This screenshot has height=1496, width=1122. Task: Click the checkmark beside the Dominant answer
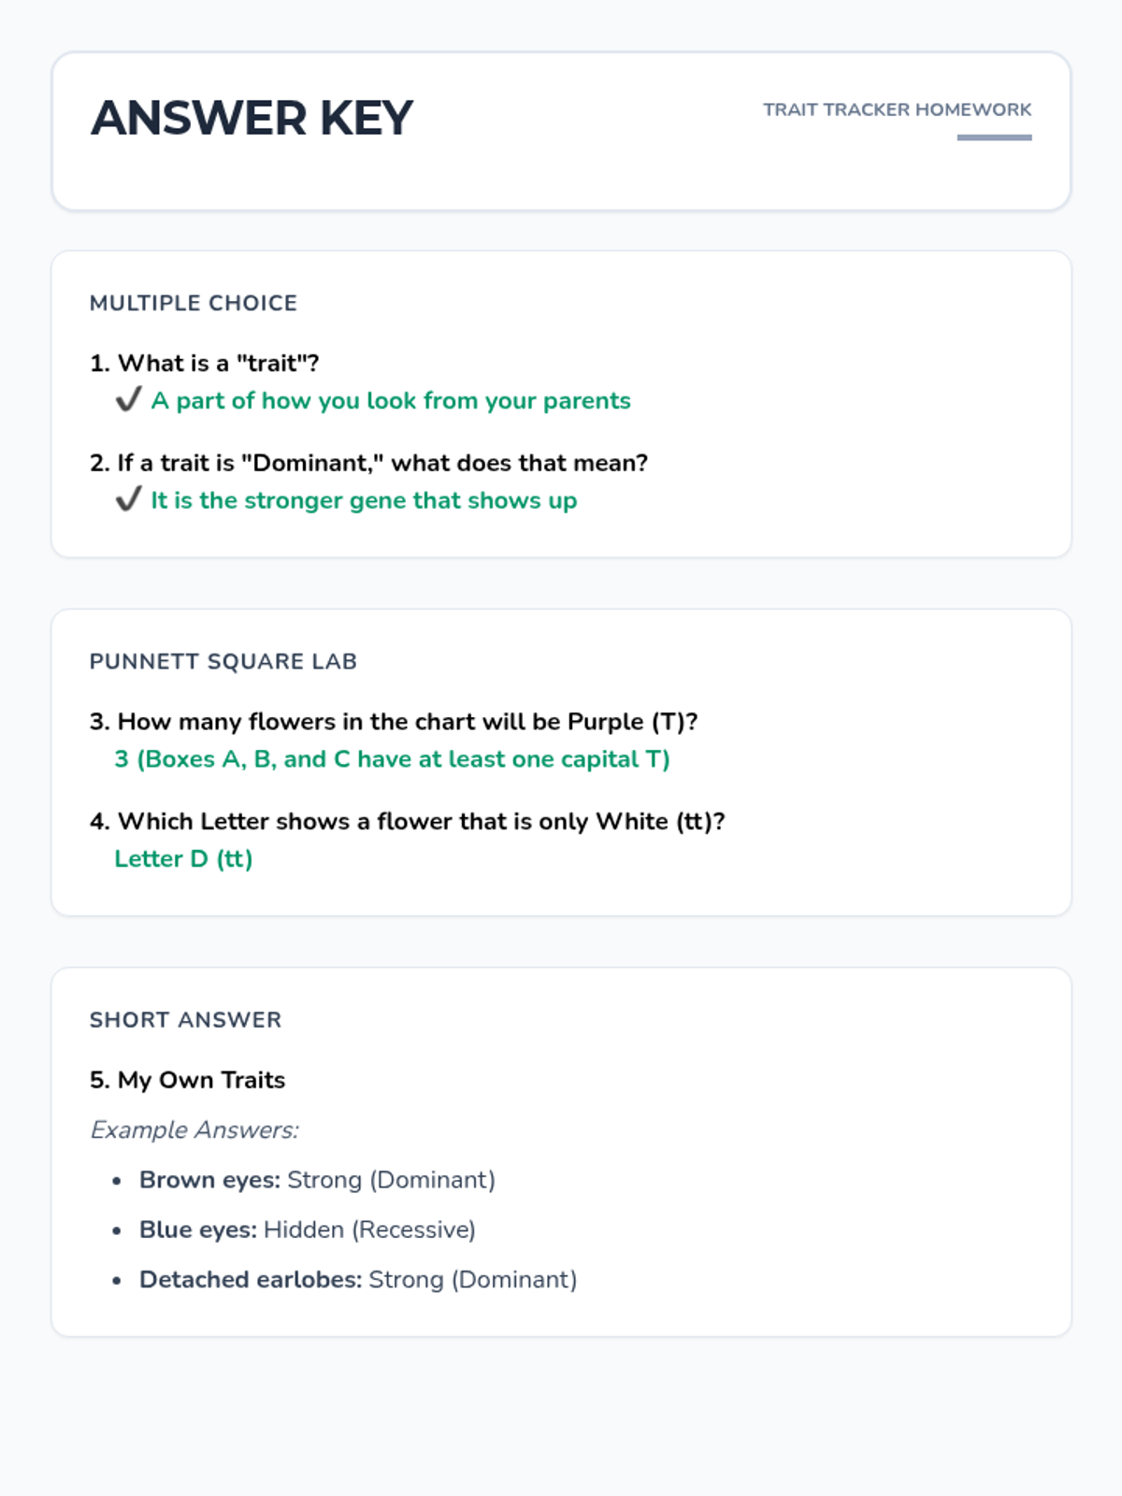click(128, 500)
